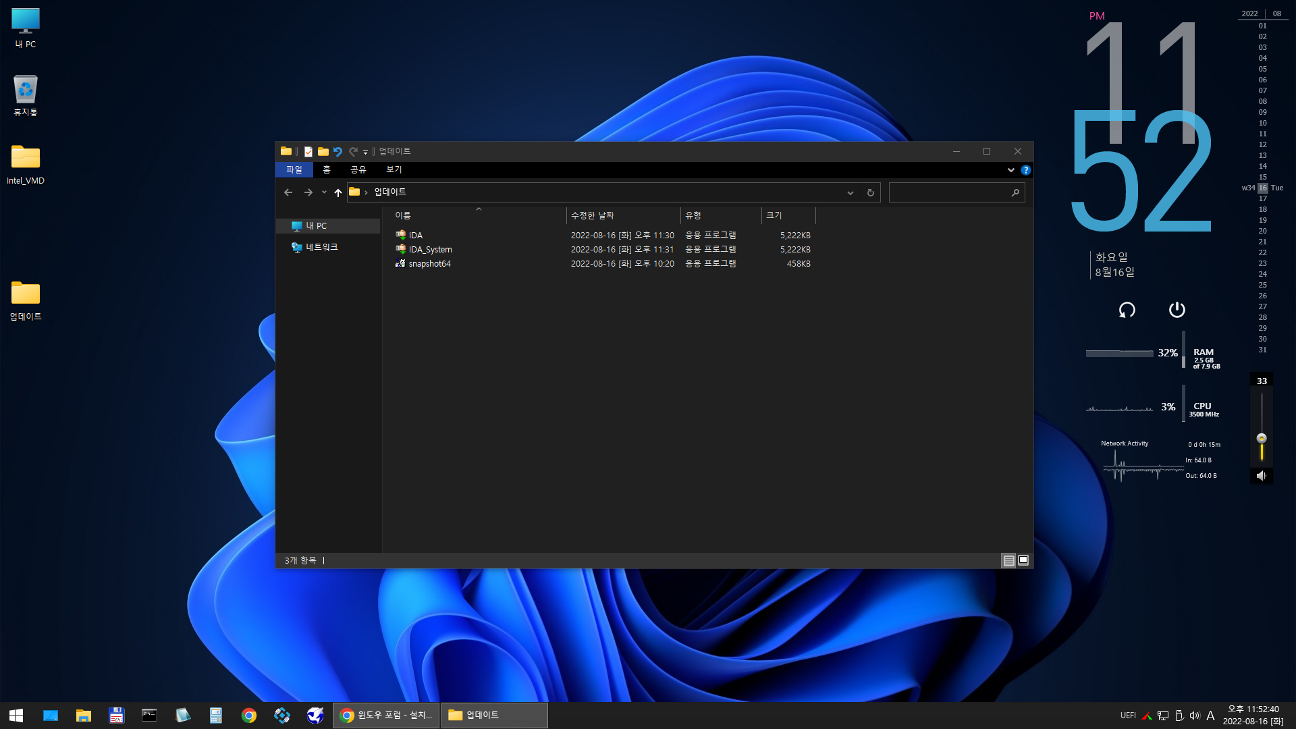Open File Explorer from the taskbar

[x=84, y=715]
